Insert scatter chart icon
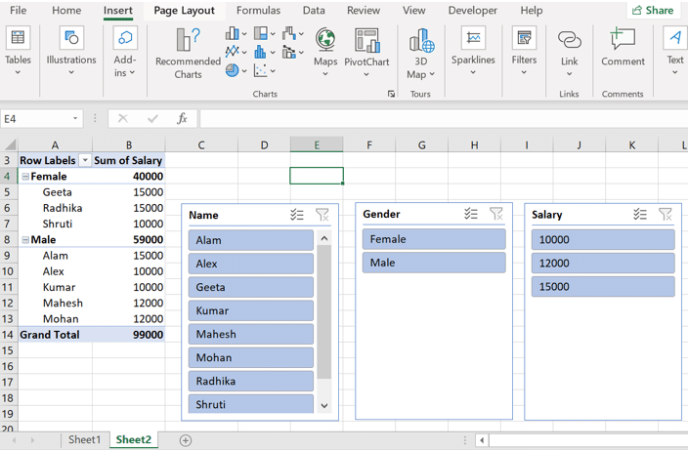This screenshot has width=688, height=450. tap(261, 70)
